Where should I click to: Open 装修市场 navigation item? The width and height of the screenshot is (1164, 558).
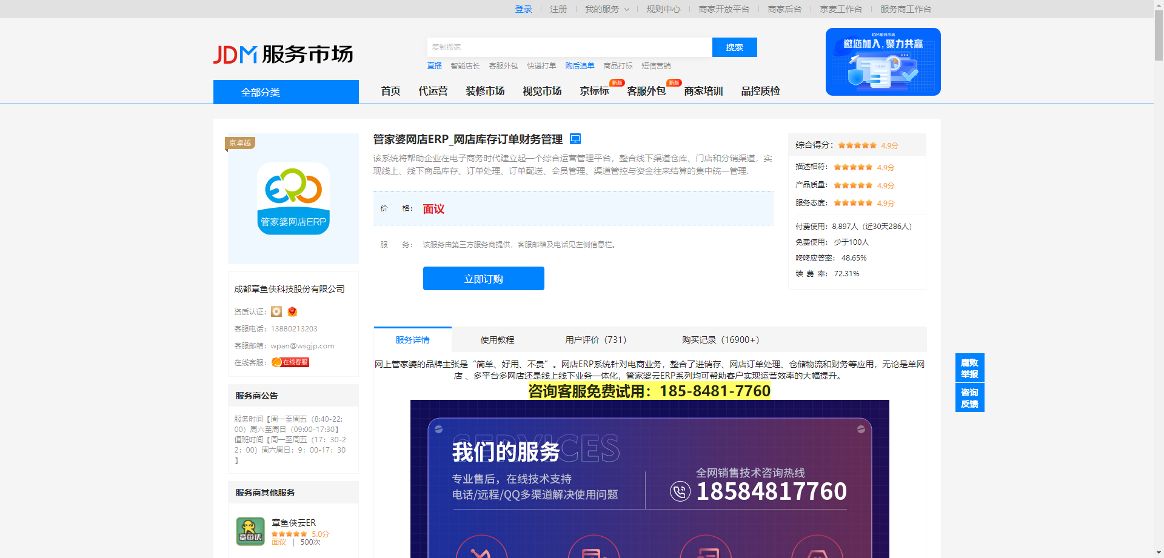[x=485, y=91]
